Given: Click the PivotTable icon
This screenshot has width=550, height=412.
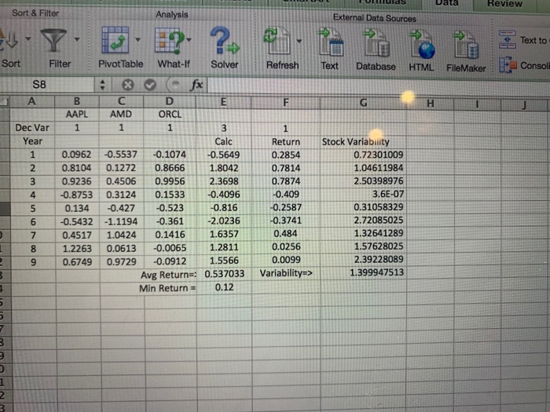Looking at the screenshot, I should 115,39.
